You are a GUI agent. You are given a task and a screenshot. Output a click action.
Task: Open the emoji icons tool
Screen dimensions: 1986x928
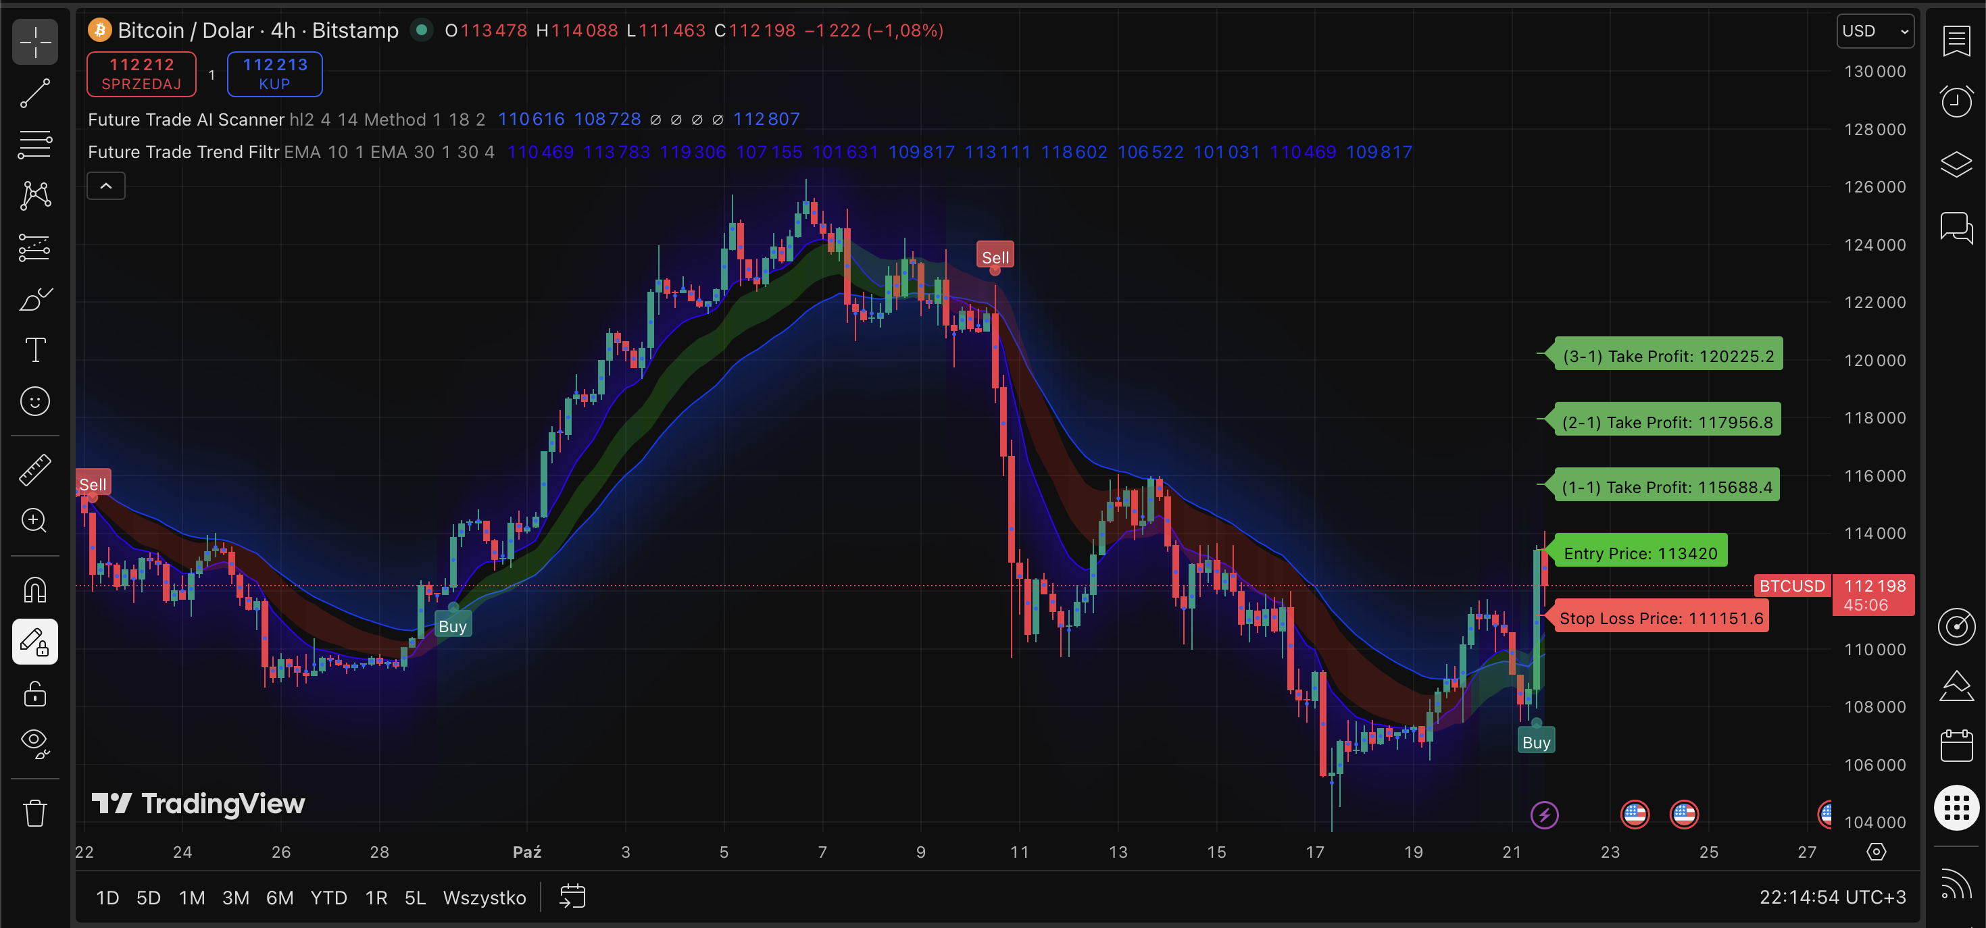click(x=34, y=402)
